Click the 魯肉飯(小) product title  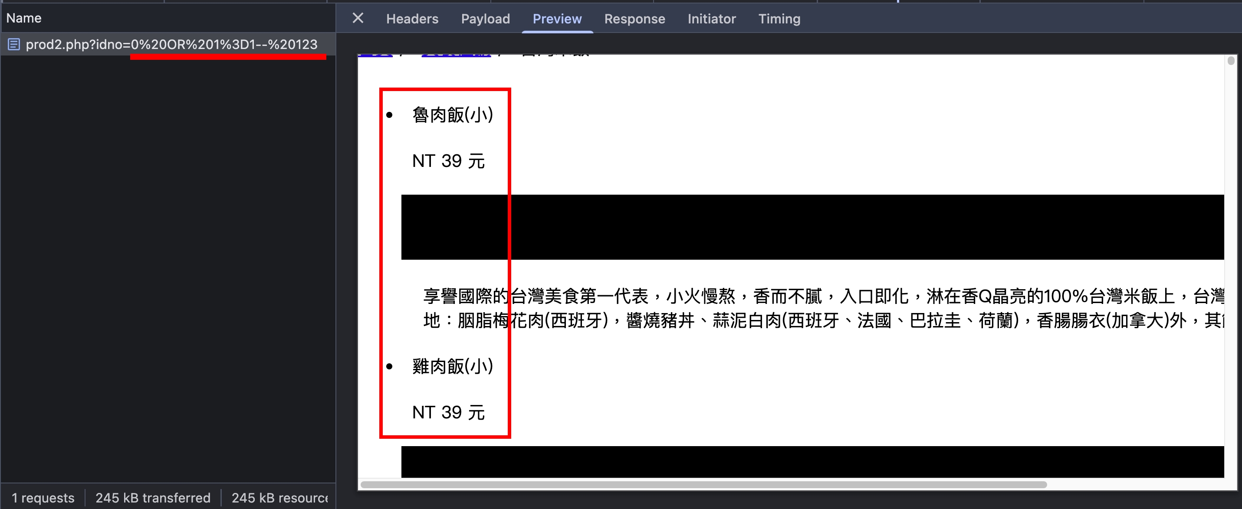452,114
